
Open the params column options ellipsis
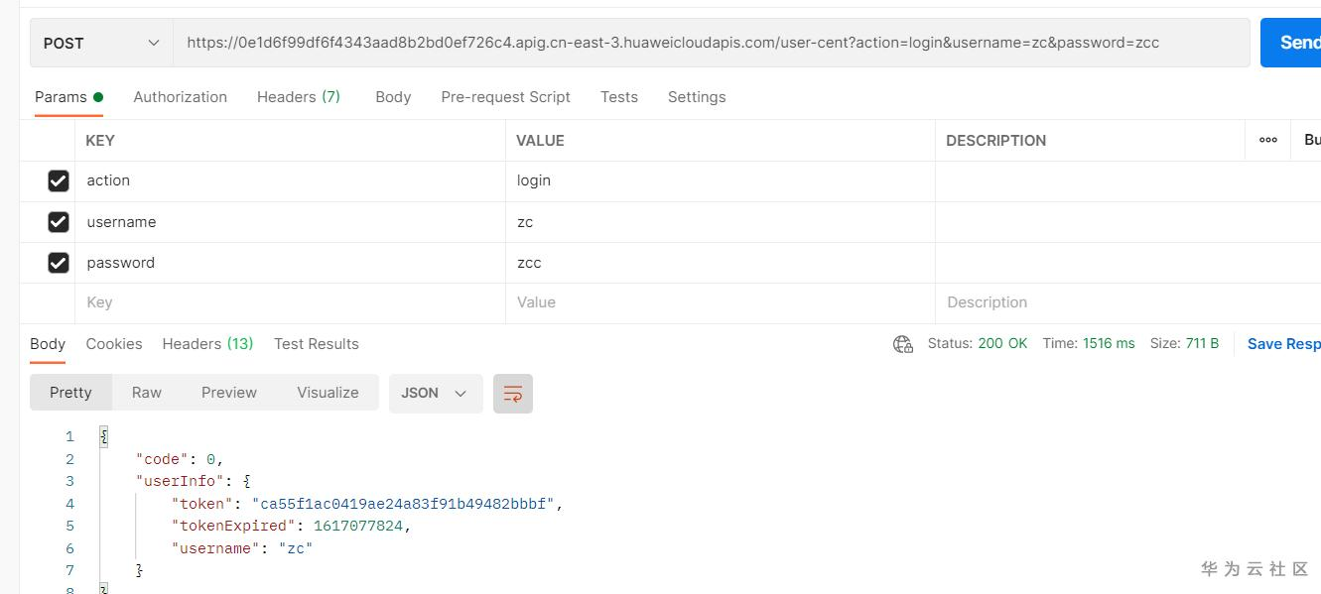[x=1267, y=141]
